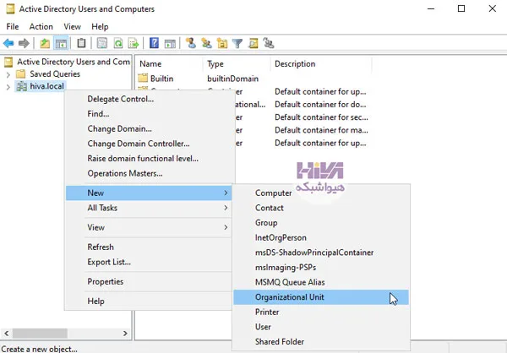The width and height of the screenshot is (507, 353).
Task: Select InetOrgPerson in New submenu
Action: 321,237
